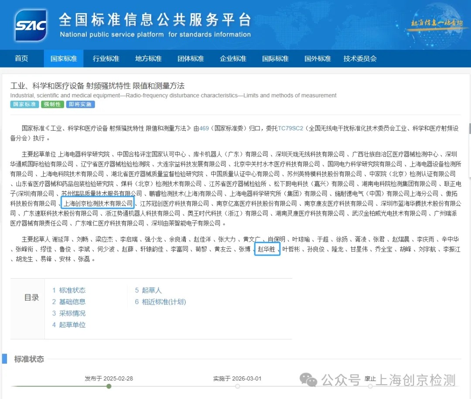Click the green 强制性 tag badge

(x=52, y=104)
